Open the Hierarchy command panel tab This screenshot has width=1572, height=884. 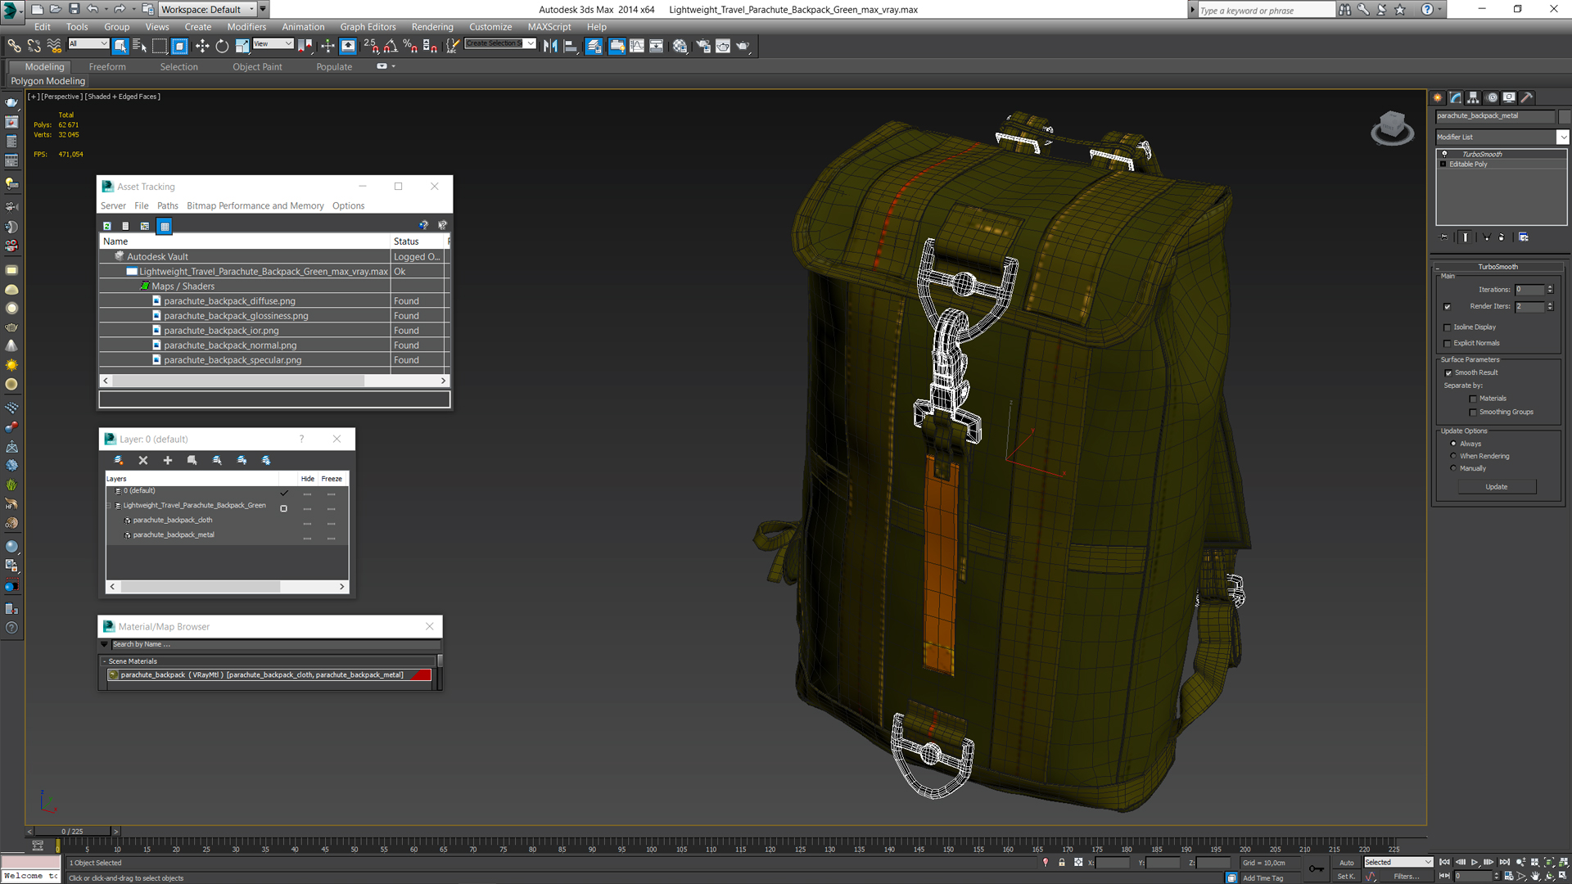pos(1473,97)
